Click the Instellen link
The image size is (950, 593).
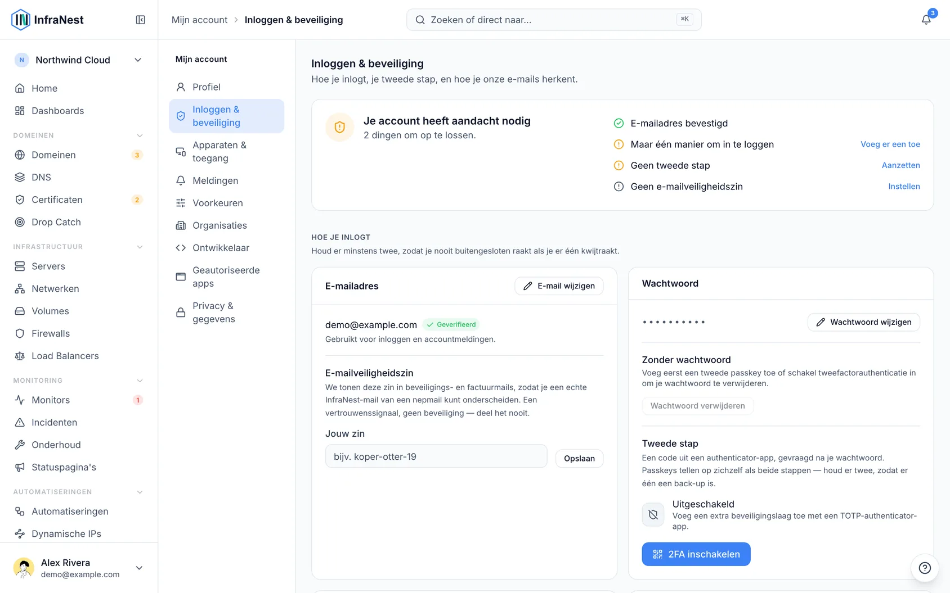click(904, 187)
